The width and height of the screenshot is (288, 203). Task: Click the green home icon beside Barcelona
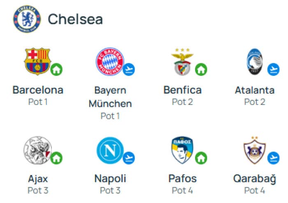(56, 69)
